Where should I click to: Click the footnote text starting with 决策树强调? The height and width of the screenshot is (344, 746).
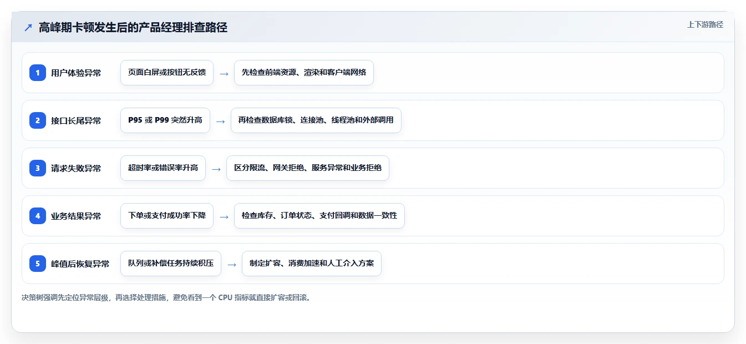[x=167, y=298]
